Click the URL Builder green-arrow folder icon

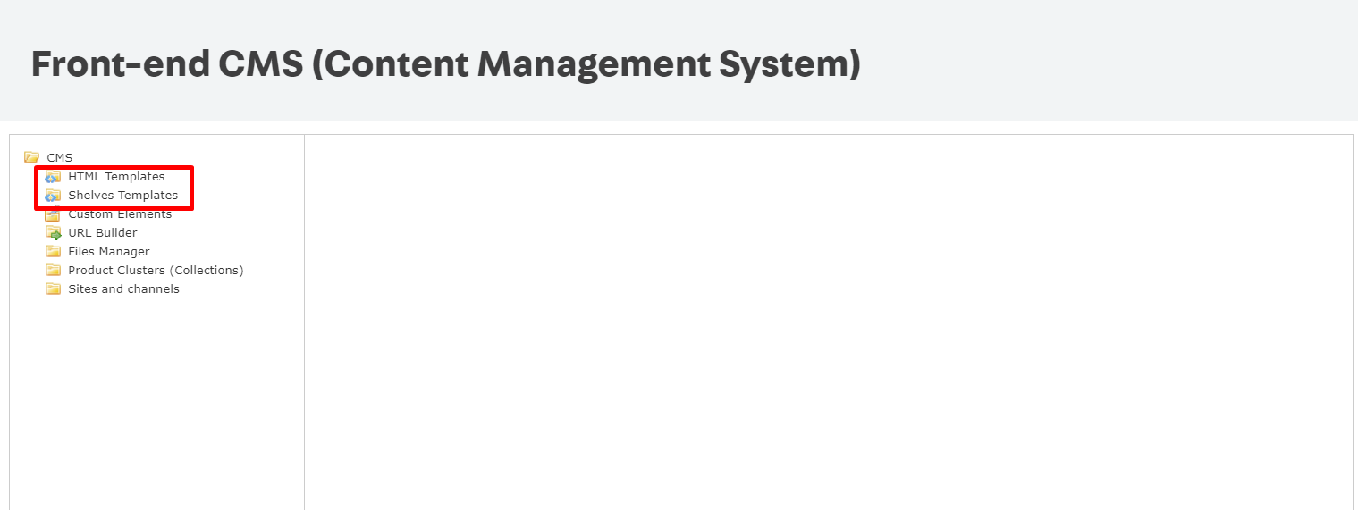coord(54,233)
